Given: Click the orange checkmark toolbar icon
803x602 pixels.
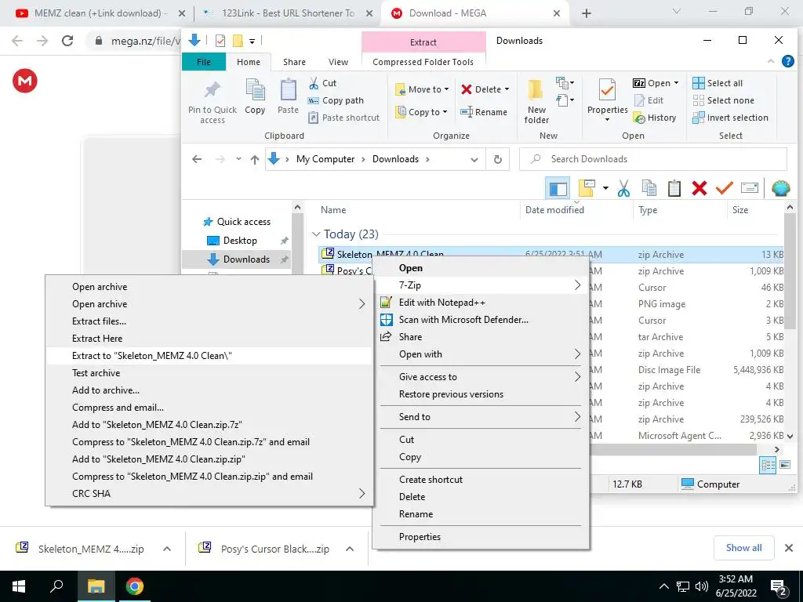Looking at the screenshot, I should pyautogui.click(x=724, y=188).
